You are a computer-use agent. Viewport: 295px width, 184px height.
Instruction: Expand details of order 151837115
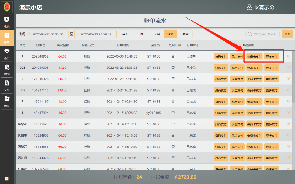click(x=288, y=90)
